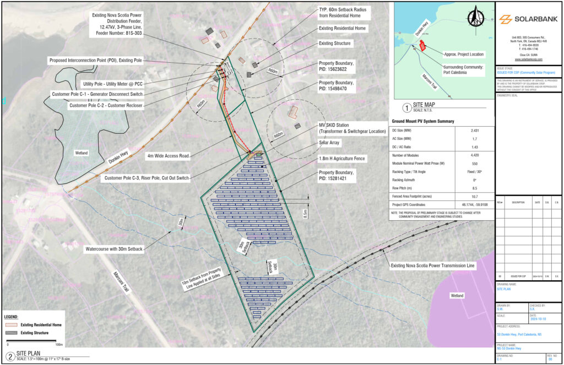Select GPS coordinates 46.1744, -59.9108
564x365 pixels.
tap(475, 205)
